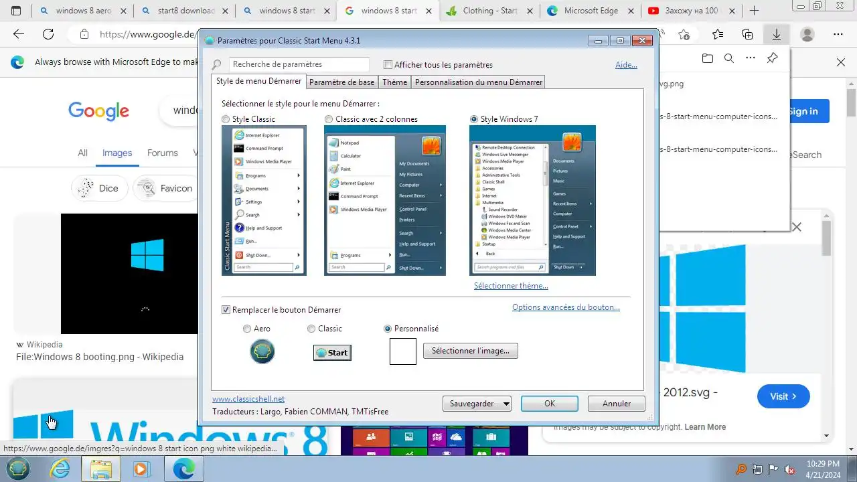Switch to the Paramètre de base tab
The image size is (857, 482).
(x=342, y=82)
